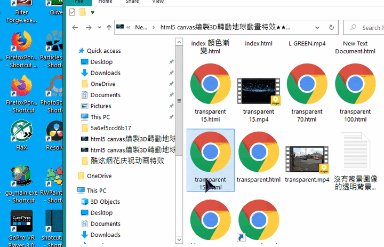Refresh the current folder
This screenshot has height=247, width=384.
point(331,27)
